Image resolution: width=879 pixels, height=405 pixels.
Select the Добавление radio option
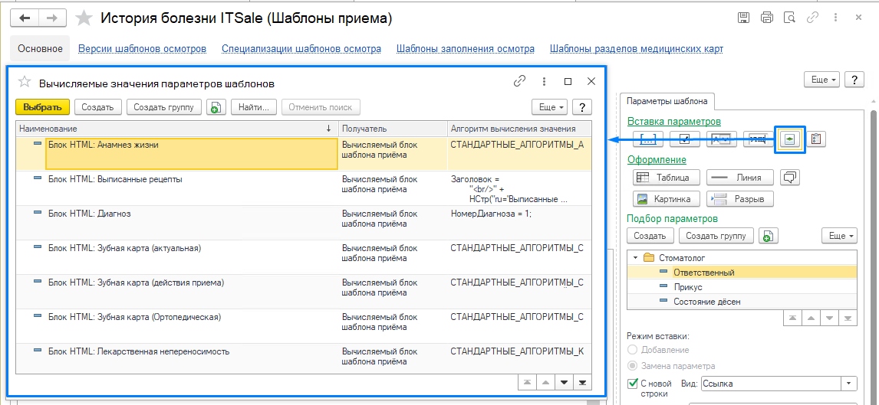pos(632,350)
